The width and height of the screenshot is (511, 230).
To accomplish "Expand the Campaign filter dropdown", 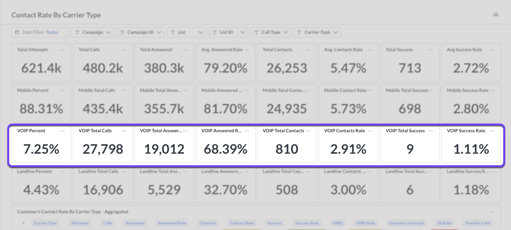I will 93,32.
